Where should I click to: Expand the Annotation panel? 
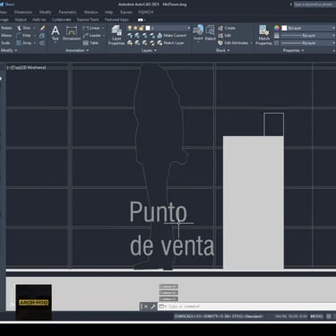[77, 50]
